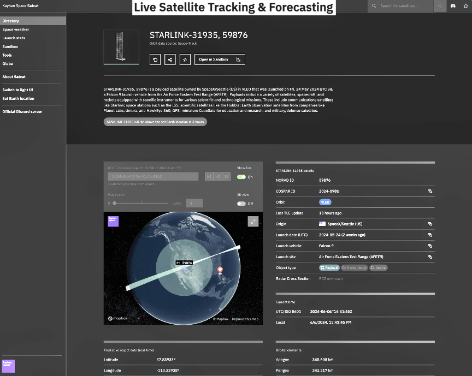Click the Open in Sandbox button
The width and height of the screenshot is (472, 376).
tap(220, 59)
